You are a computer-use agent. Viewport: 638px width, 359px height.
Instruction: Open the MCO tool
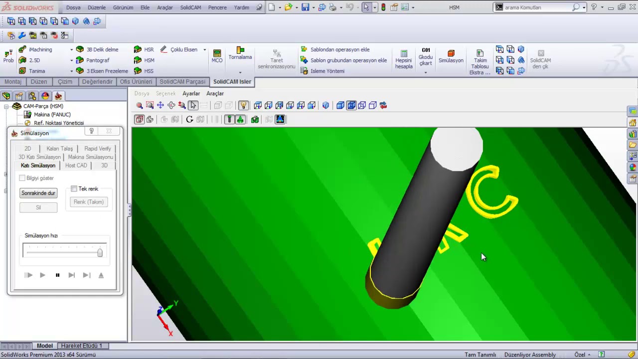click(217, 56)
